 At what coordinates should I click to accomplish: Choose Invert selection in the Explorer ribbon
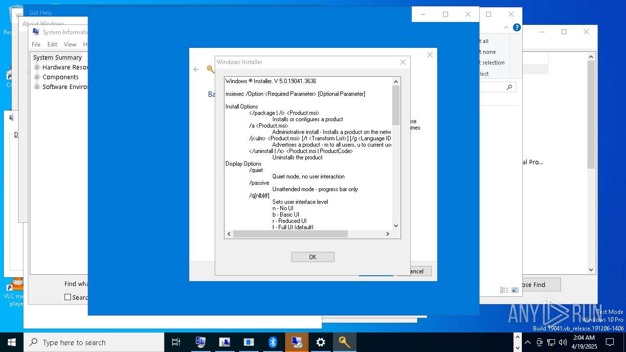492,63
